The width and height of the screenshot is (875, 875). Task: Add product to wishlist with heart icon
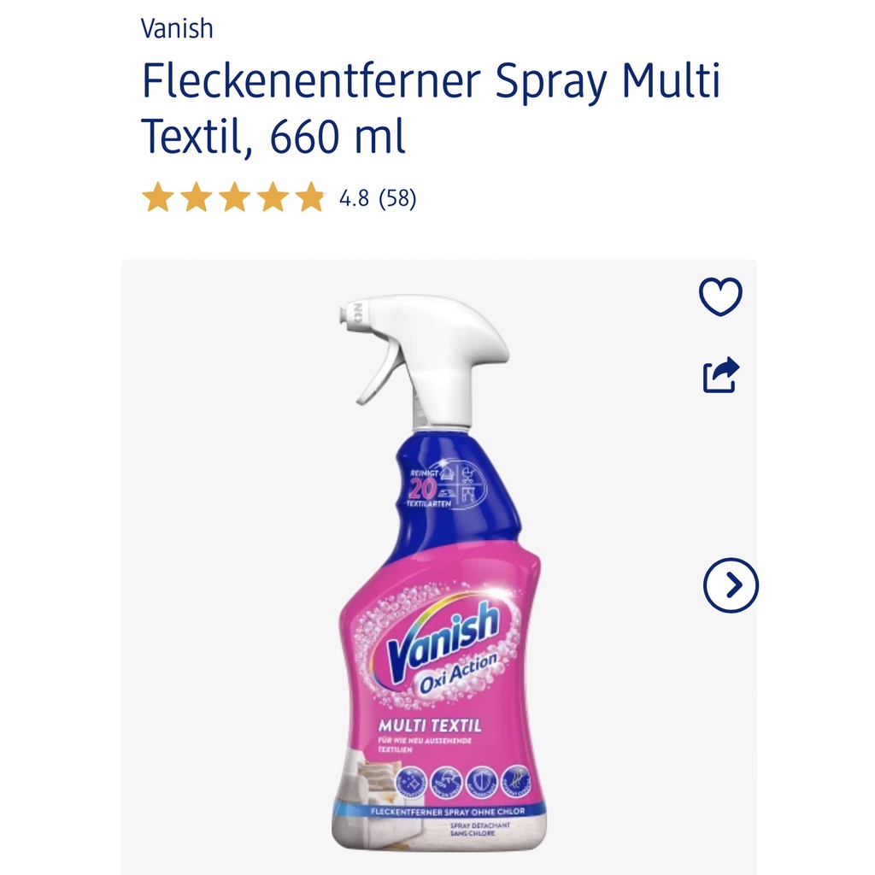[720, 297]
